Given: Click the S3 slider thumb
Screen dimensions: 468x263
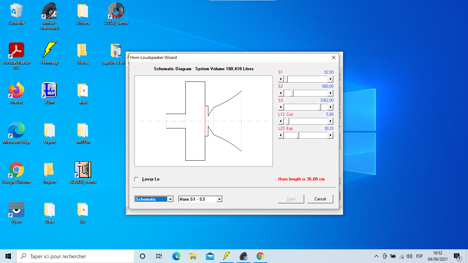Looking at the screenshot, I should point(320,107).
